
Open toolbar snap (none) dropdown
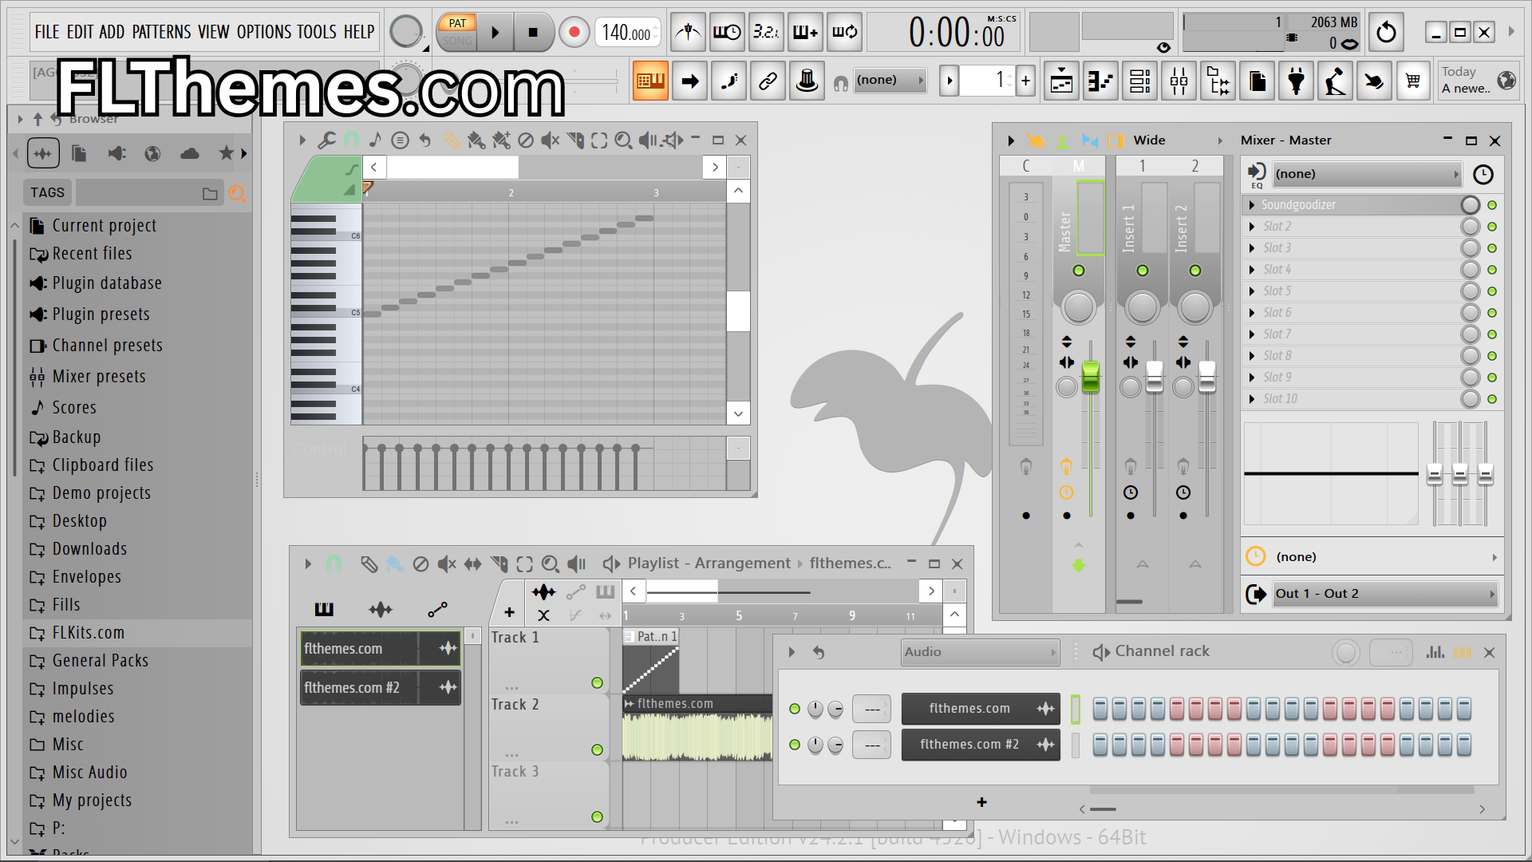pos(889,81)
